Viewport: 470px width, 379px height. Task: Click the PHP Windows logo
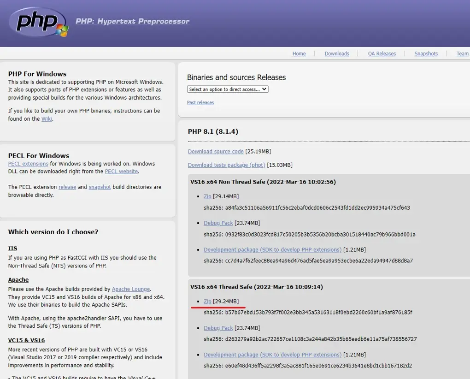tap(39, 22)
